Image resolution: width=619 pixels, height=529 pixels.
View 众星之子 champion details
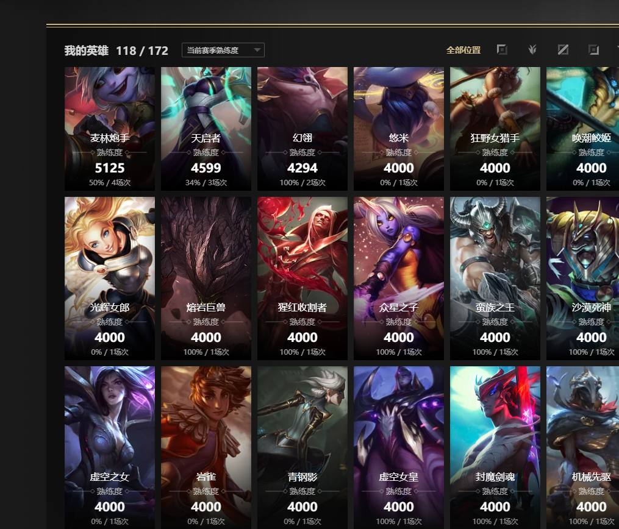tap(399, 279)
